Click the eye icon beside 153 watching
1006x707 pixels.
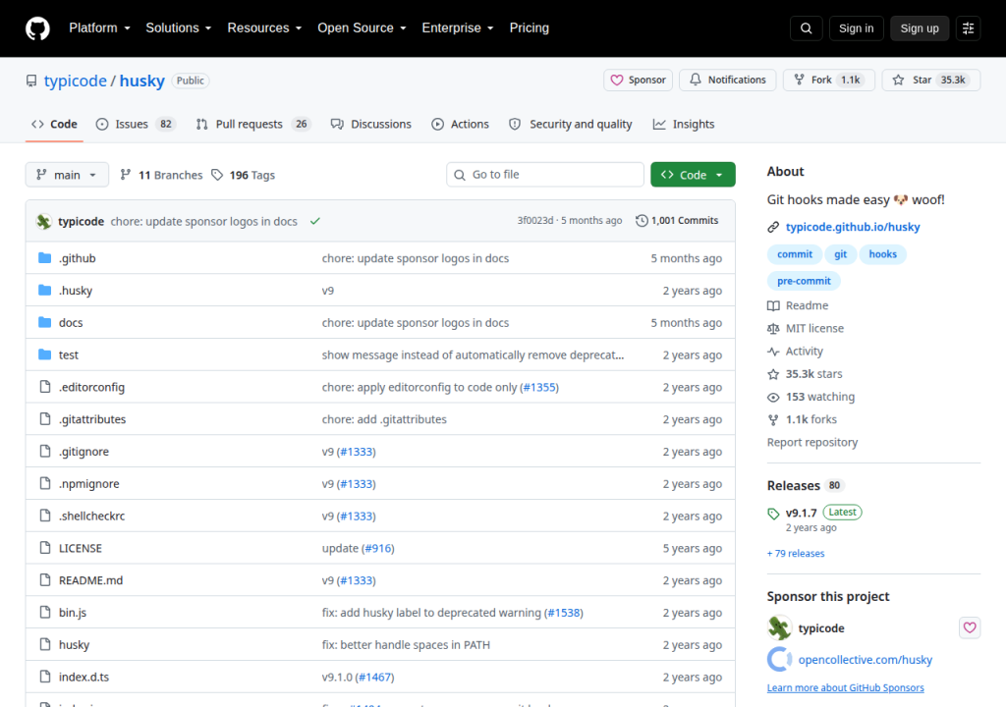tap(773, 397)
